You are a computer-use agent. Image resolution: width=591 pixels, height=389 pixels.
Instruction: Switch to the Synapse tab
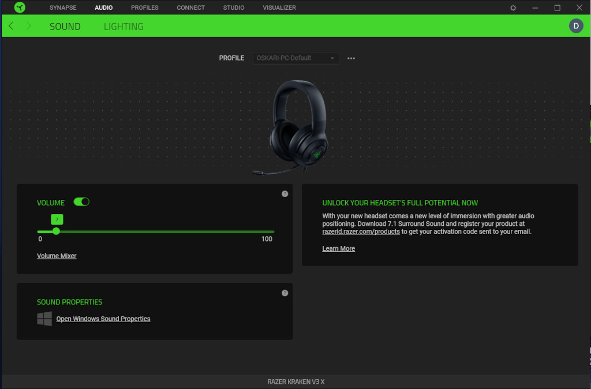click(x=63, y=7)
